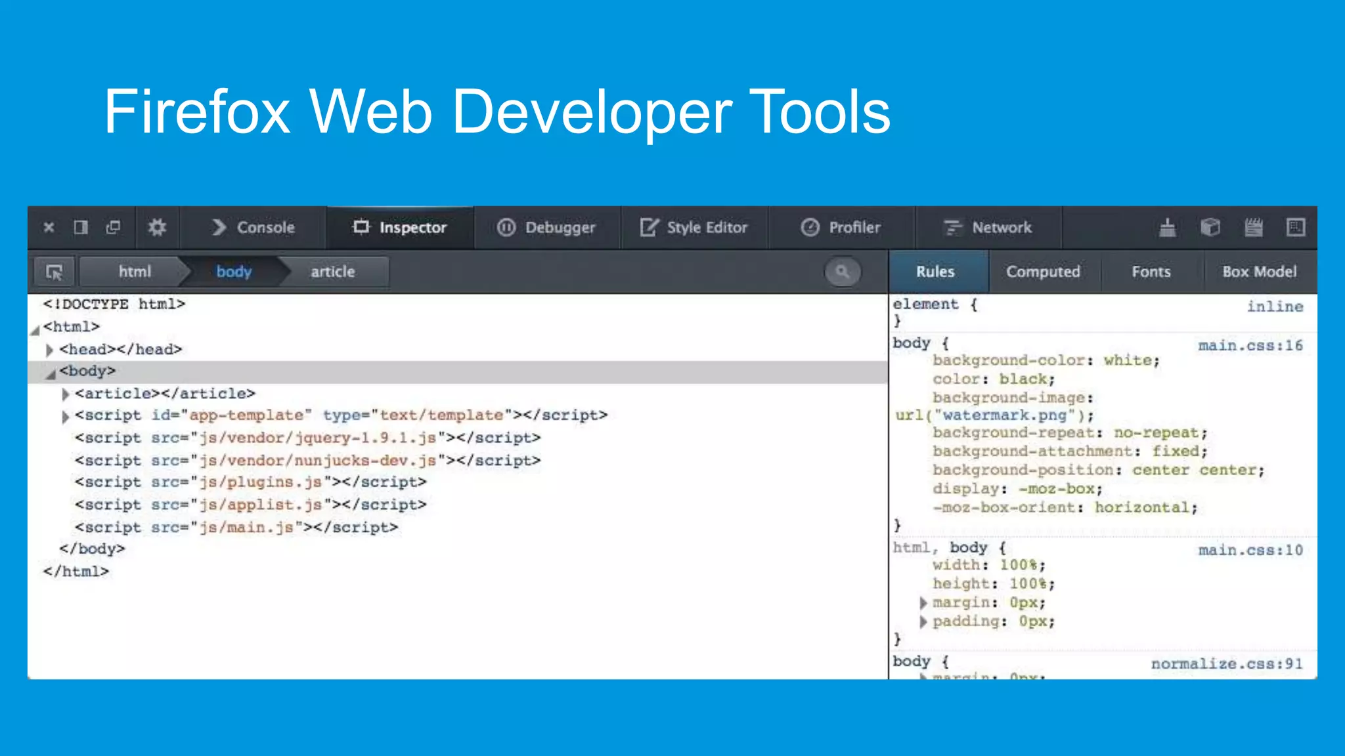The width and height of the screenshot is (1345, 756).
Task: Select the closing </html> tag
Action: coord(76,572)
